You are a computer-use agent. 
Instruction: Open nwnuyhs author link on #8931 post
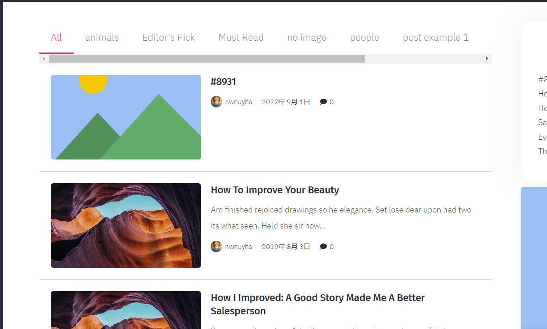[x=239, y=102]
